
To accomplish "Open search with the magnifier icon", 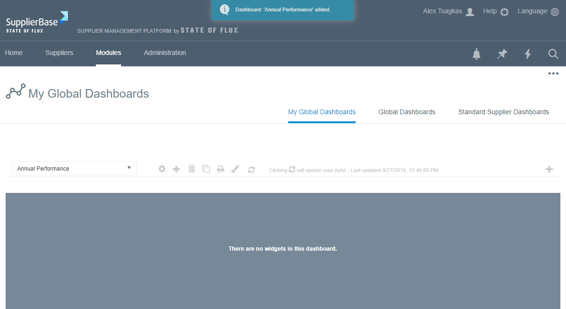I will [553, 54].
